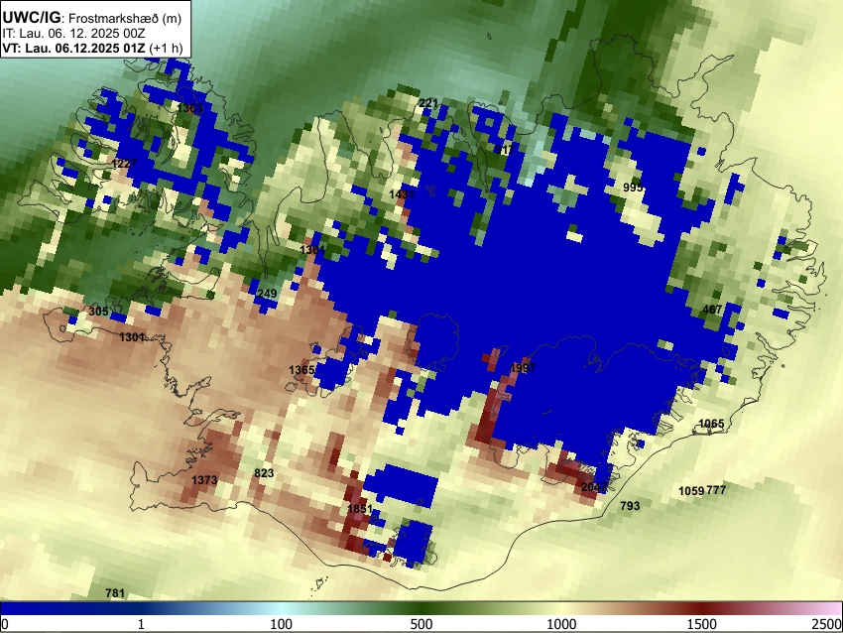Click the 221 value on the north coast
The image size is (843, 633).
coord(428,103)
